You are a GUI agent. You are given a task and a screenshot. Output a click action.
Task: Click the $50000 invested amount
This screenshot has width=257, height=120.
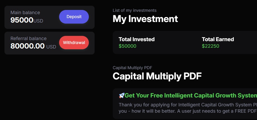(x=127, y=46)
